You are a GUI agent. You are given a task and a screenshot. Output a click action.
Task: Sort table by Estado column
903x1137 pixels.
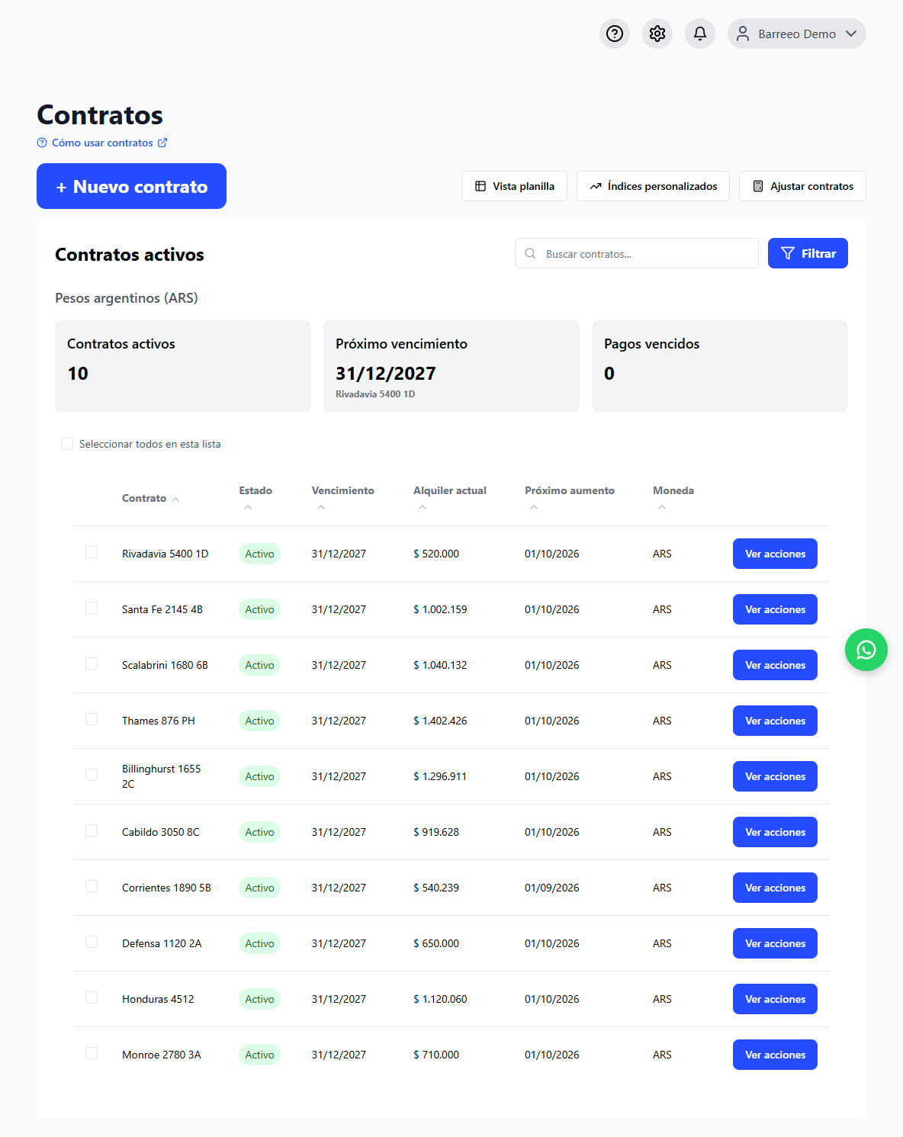[x=255, y=498]
